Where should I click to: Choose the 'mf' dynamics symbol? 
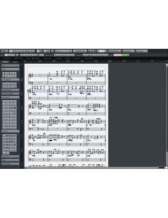tap(11, 139)
